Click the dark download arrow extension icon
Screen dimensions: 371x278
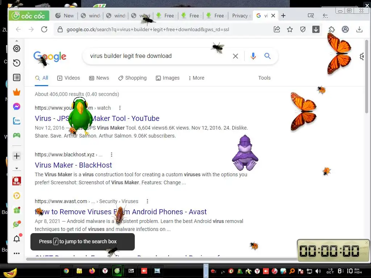click(x=316, y=29)
